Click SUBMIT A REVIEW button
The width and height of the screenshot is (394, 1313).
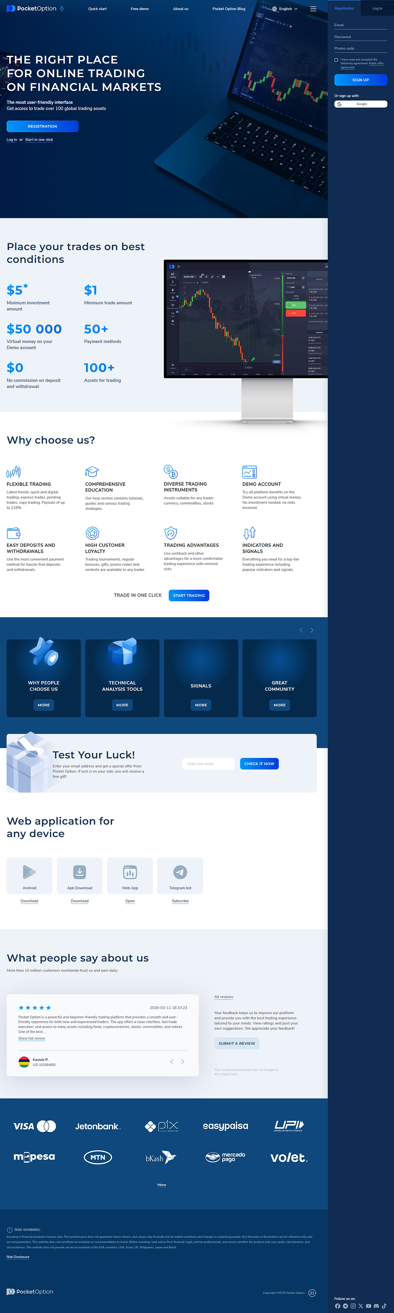(237, 1043)
